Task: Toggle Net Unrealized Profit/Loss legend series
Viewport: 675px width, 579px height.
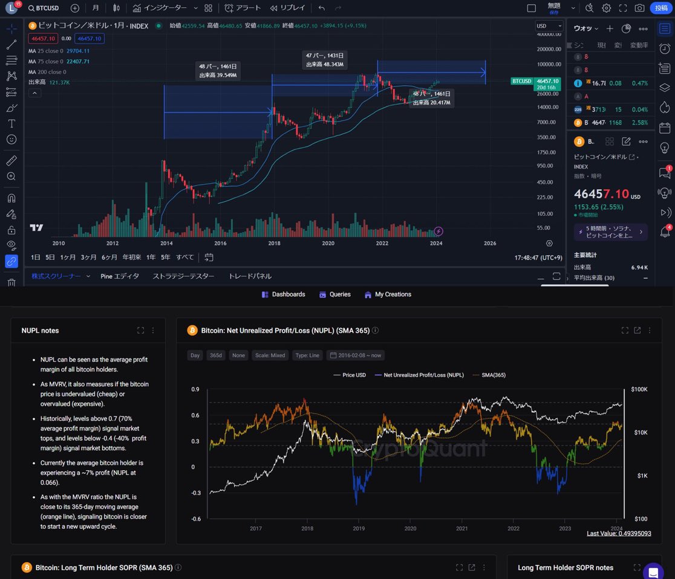Action: 419,375
